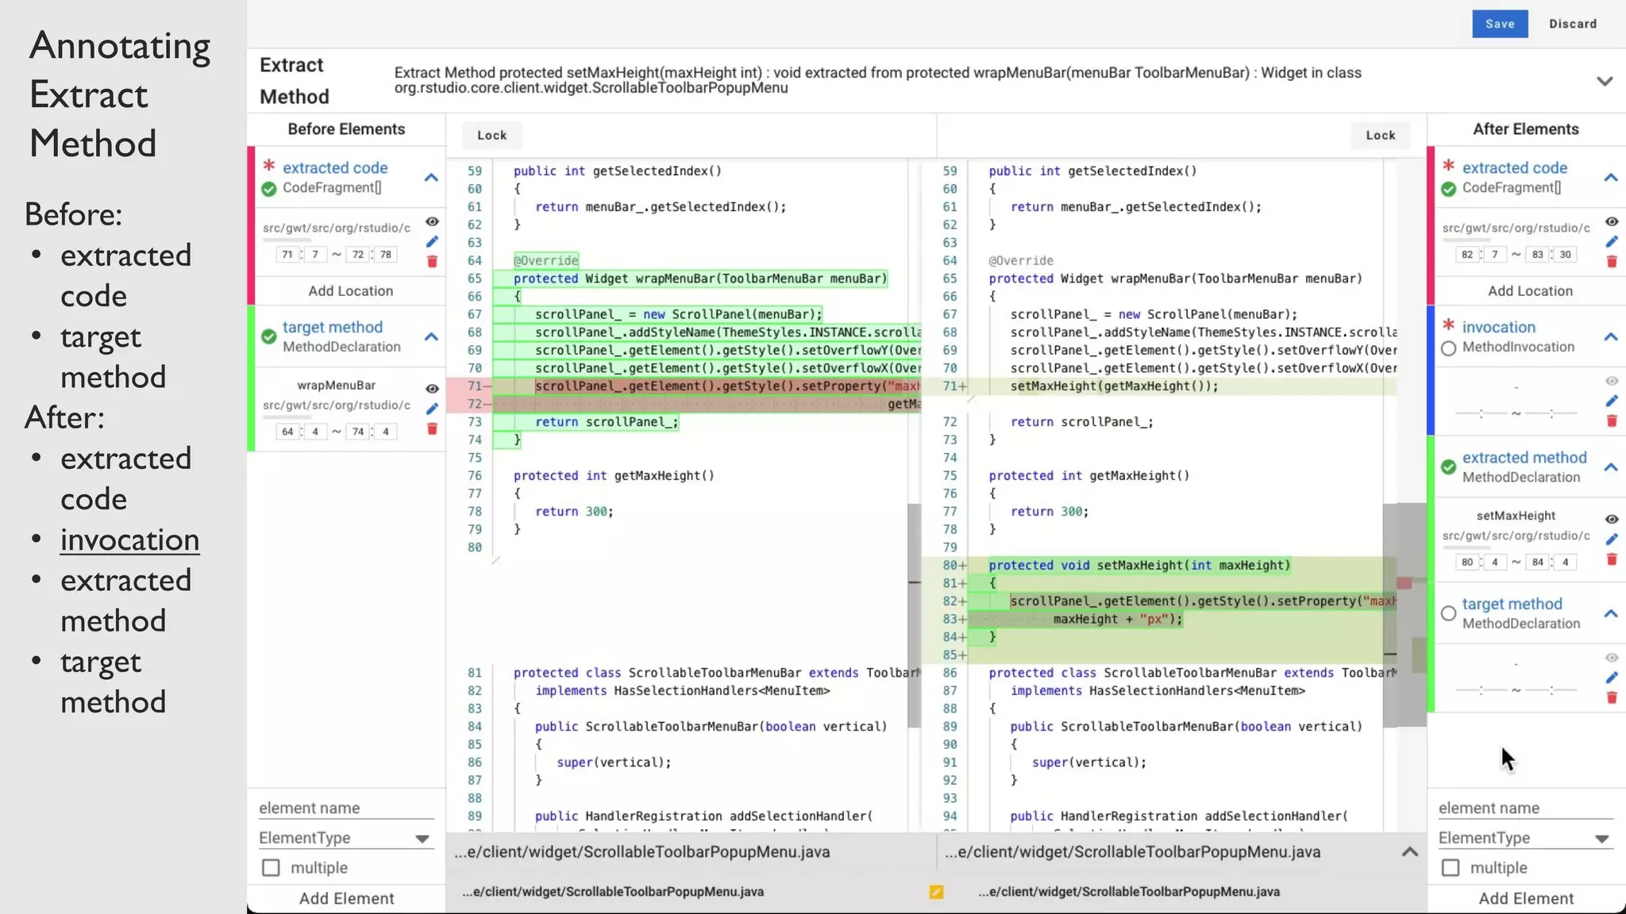
Task: Toggle visibility of After extracted code location
Action: pyautogui.click(x=1612, y=221)
